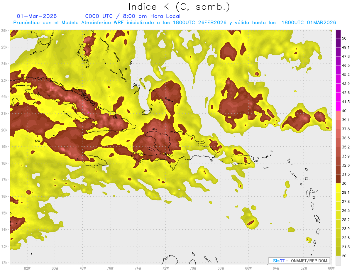Click the '68W' longitude label
This screenshot has height=272, width=352.
(221, 268)
